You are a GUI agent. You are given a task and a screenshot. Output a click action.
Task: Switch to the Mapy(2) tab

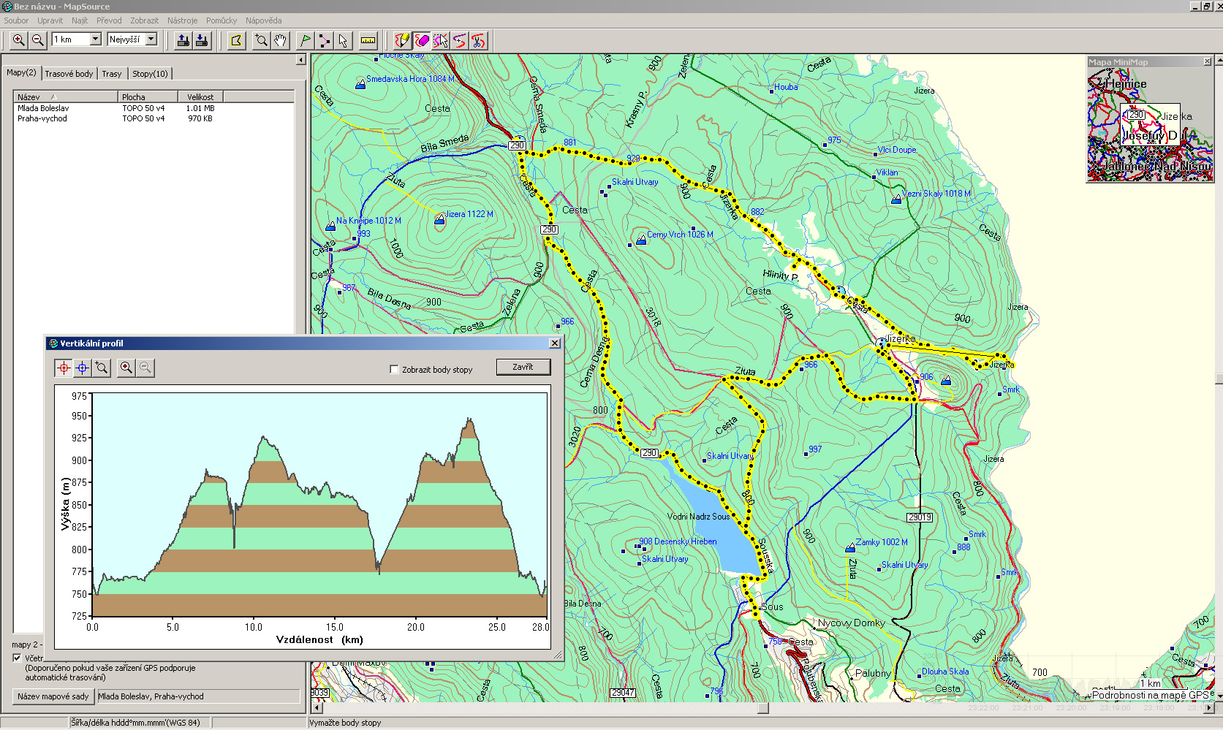pyautogui.click(x=21, y=72)
